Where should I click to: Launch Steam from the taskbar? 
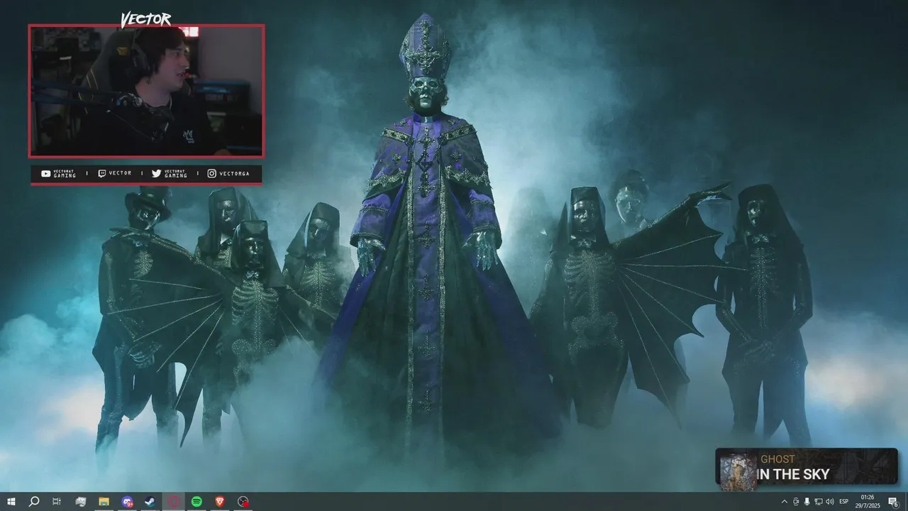150,502
